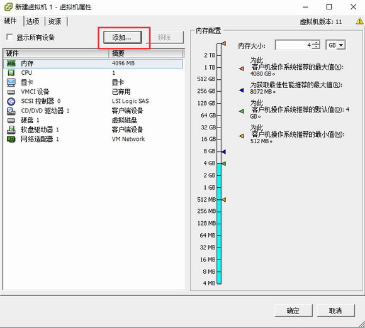Confirm with the 确定 button
Viewport: 365px width, 328px height.
293,310
